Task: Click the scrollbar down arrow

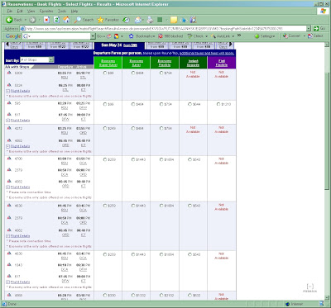Action: pyautogui.click(x=327, y=297)
